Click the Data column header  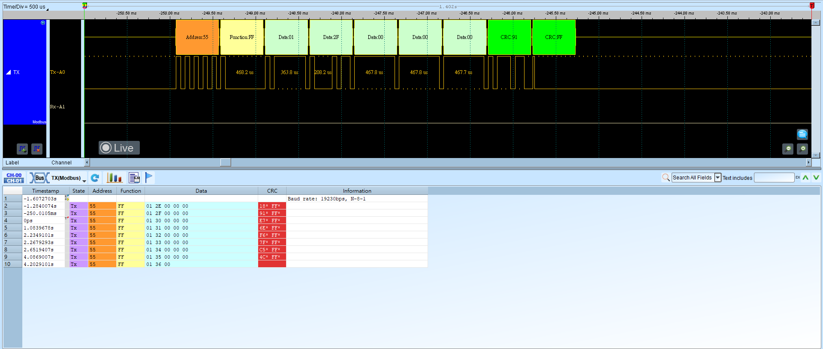[x=201, y=191]
